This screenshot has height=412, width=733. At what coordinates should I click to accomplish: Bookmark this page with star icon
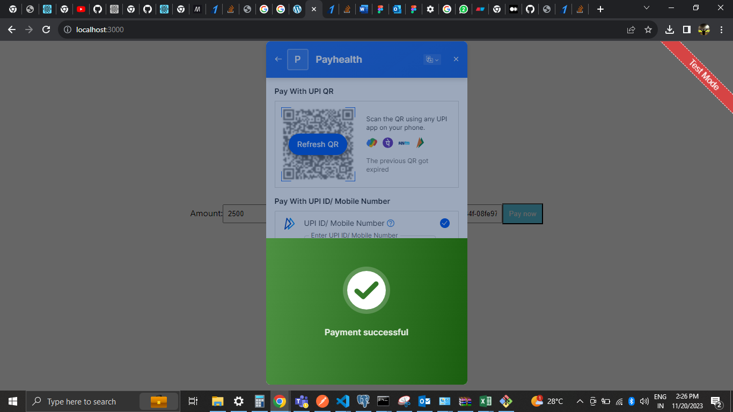tap(648, 30)
